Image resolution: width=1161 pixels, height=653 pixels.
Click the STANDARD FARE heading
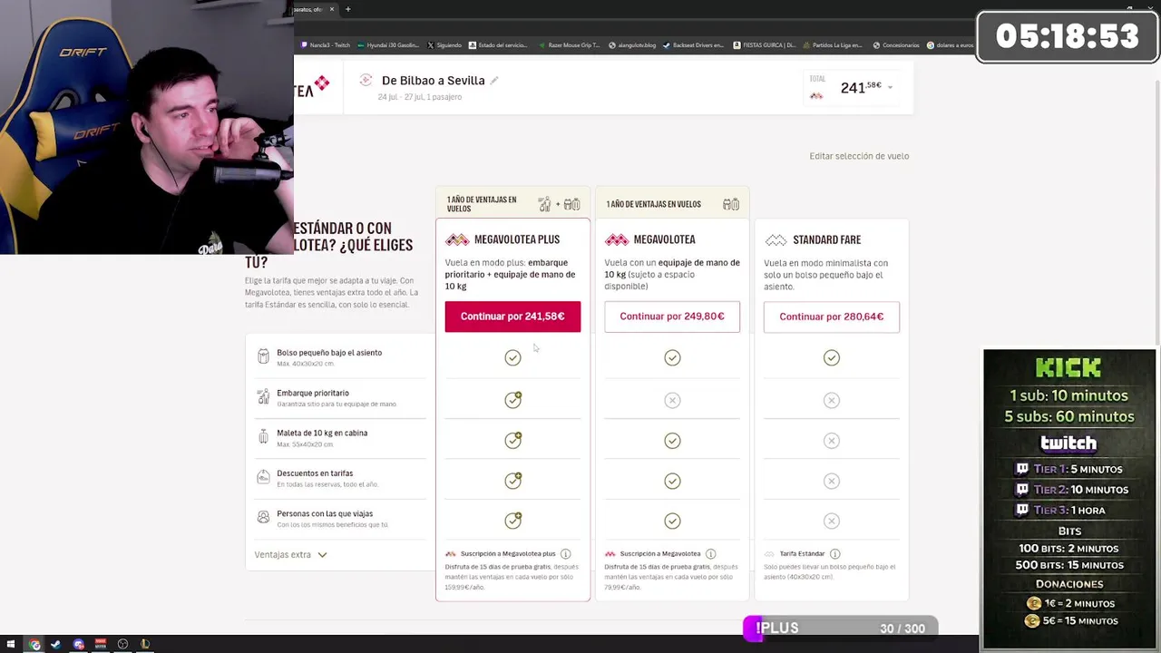[826, 239]
